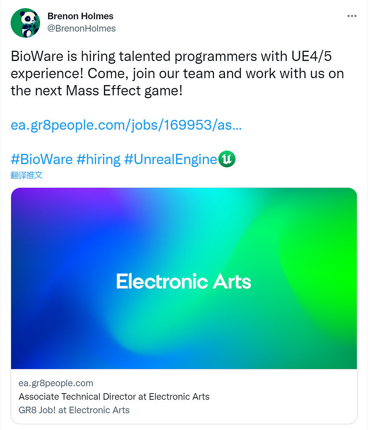The height and width of the screenshot is (430, 370).
Task: Click the white Electronic Arts logo text
Action: tap(184, 281)
